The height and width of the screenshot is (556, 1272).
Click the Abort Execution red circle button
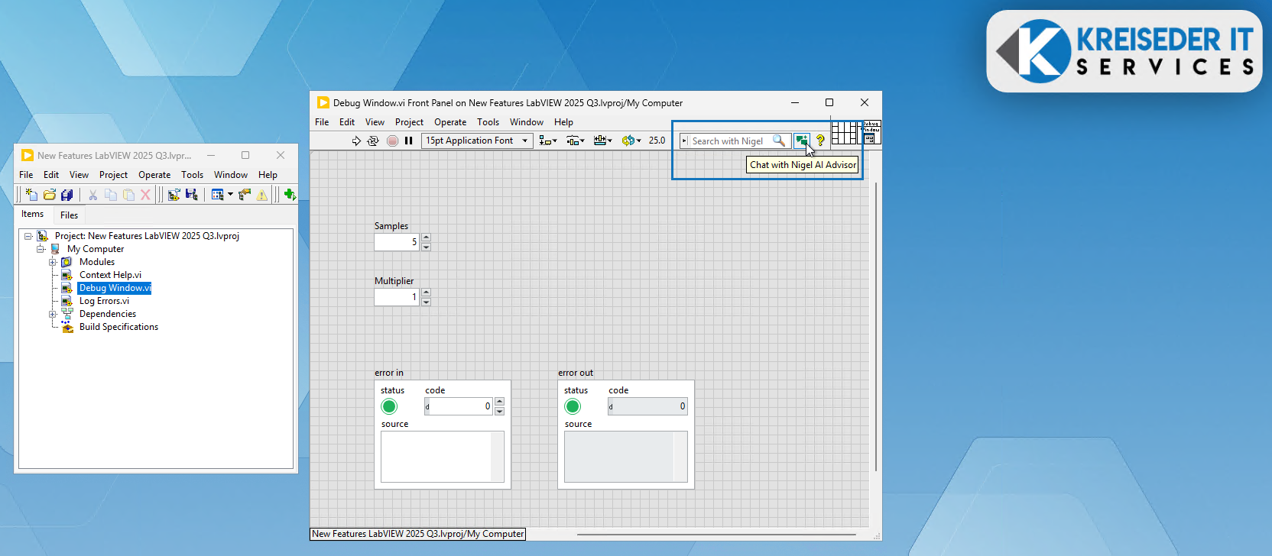click(392, 141)
